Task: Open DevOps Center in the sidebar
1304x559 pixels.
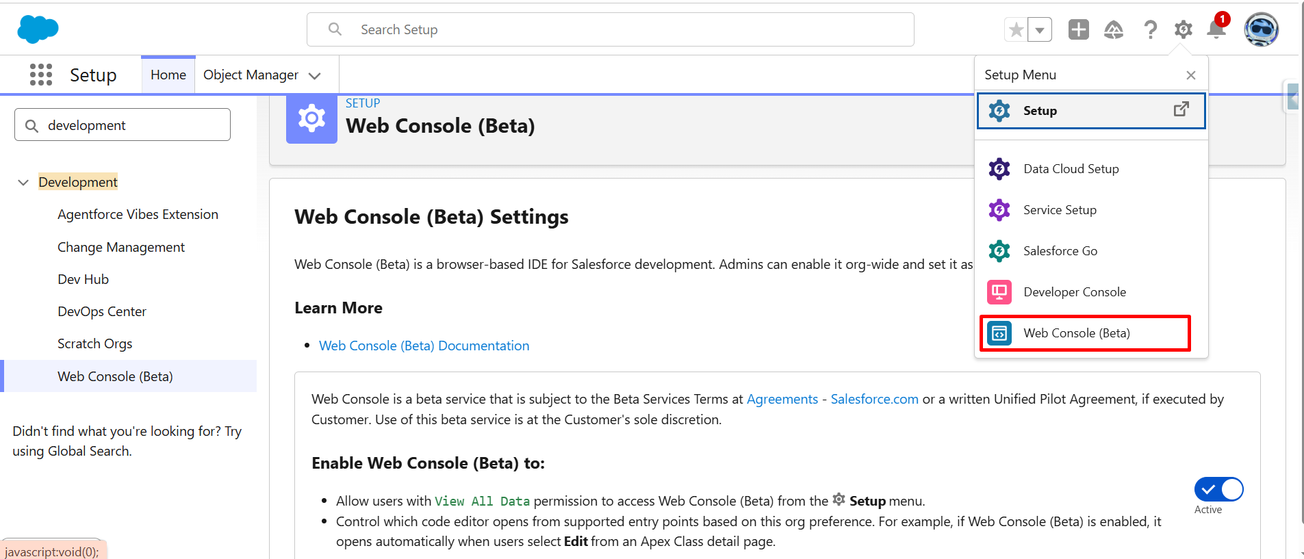Action: point(102,311)
